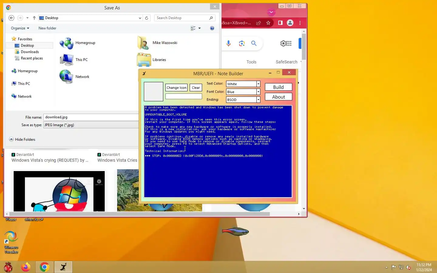Viewport: 437px width, 273px height.
Task: Bookmark page with star icon
Action: (268, 23)
